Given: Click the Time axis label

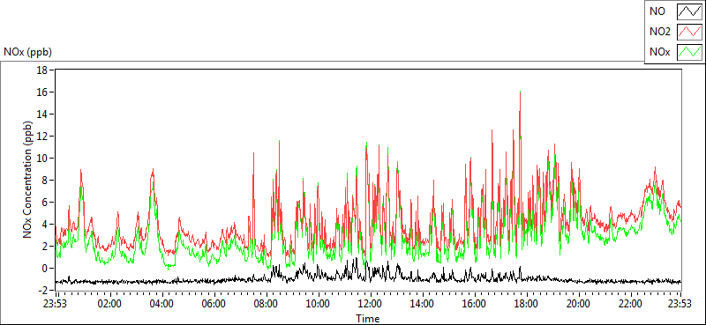Looking at the screenshot, I should [x=368, y=319].
